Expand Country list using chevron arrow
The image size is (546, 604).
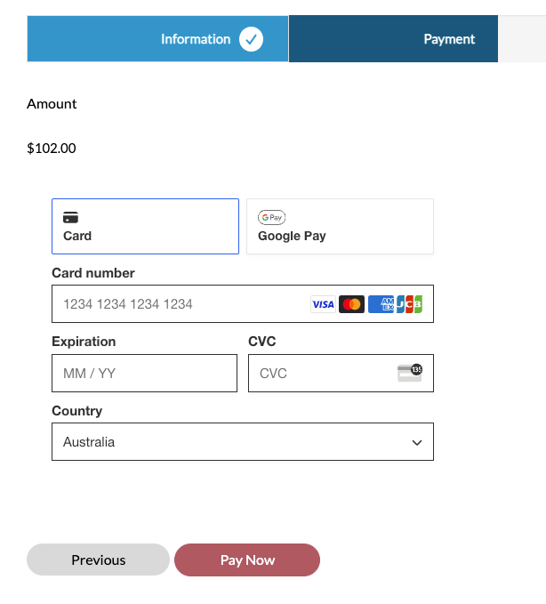(x=416, y=442)
